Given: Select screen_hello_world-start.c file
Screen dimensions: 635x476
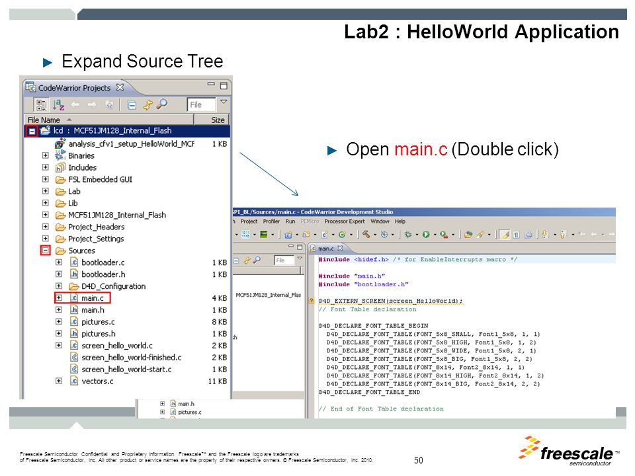Looking at the screenshot, I should 126,369.
